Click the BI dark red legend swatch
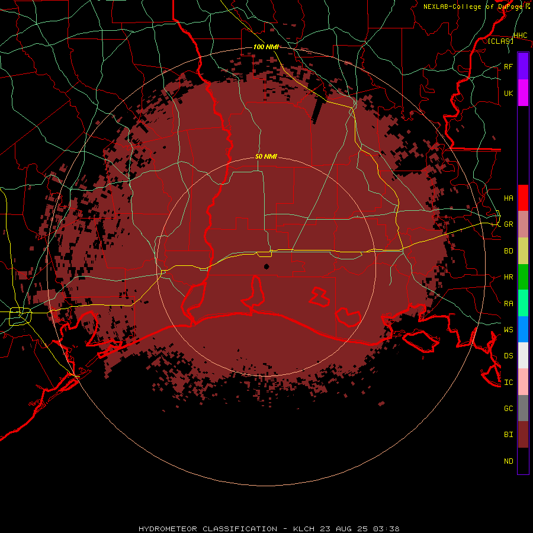The height and width of the screenshot is (533, 533). coord(523,435)
